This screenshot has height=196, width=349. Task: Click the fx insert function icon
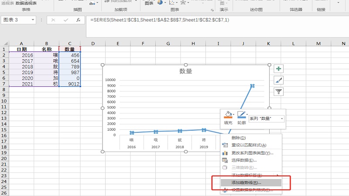tap(78, 20)
